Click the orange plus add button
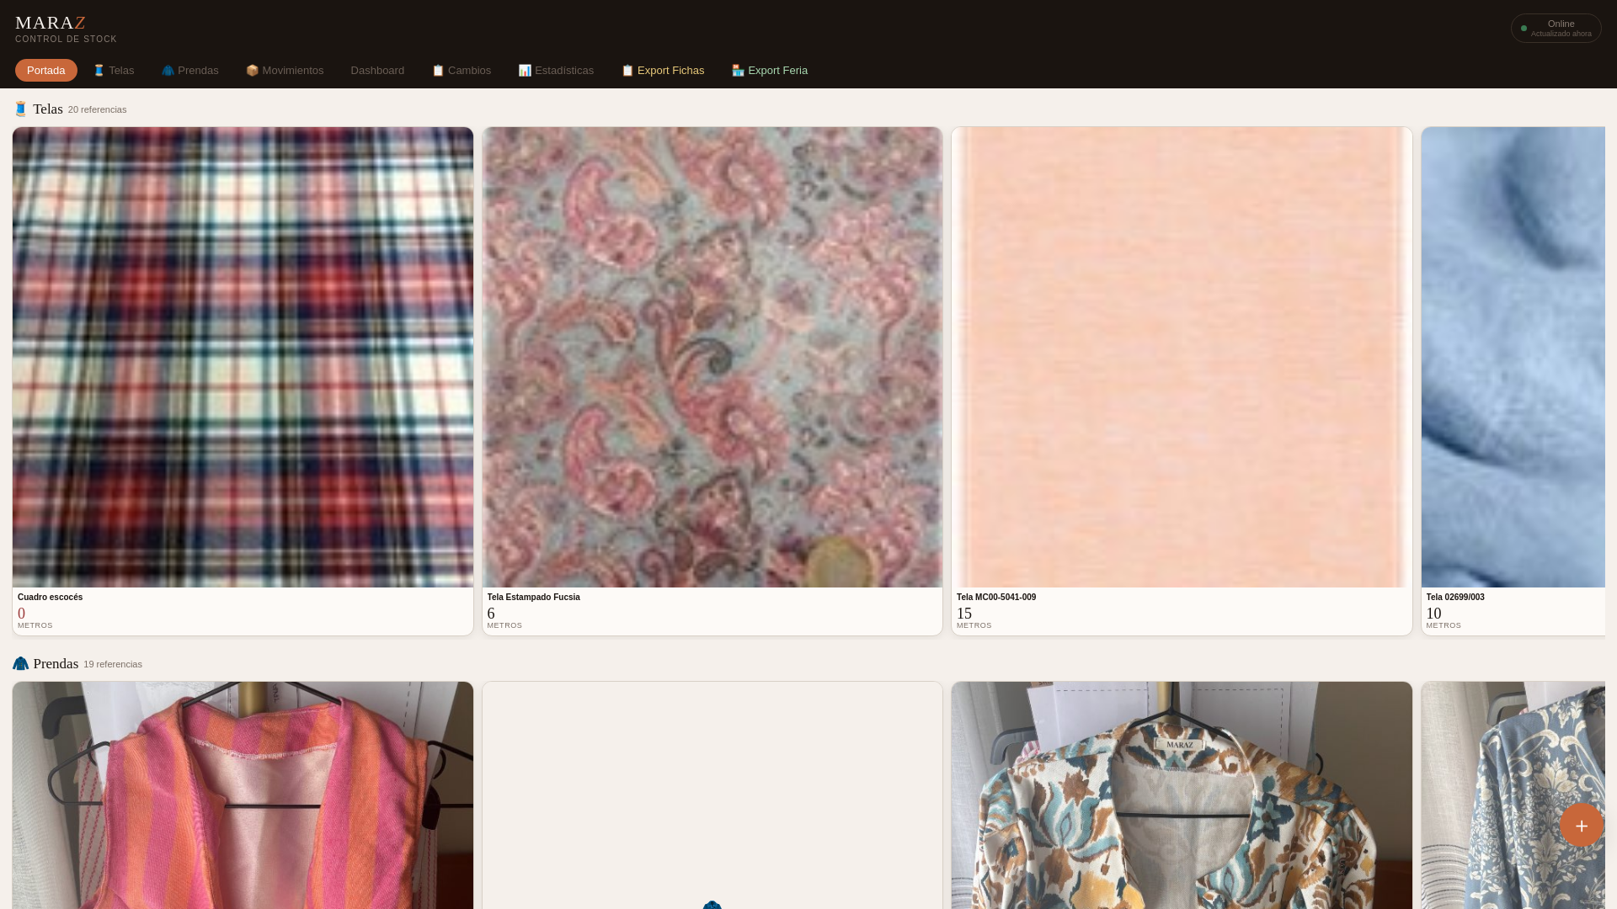The width and height of the screenshot is (1617, 909). [1581, 825]
